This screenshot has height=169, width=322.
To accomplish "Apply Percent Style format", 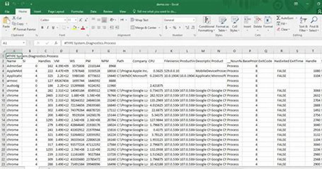I will pyautogui.click(x=174, y=27).
